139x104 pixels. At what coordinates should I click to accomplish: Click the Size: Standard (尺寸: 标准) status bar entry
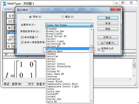37,84
